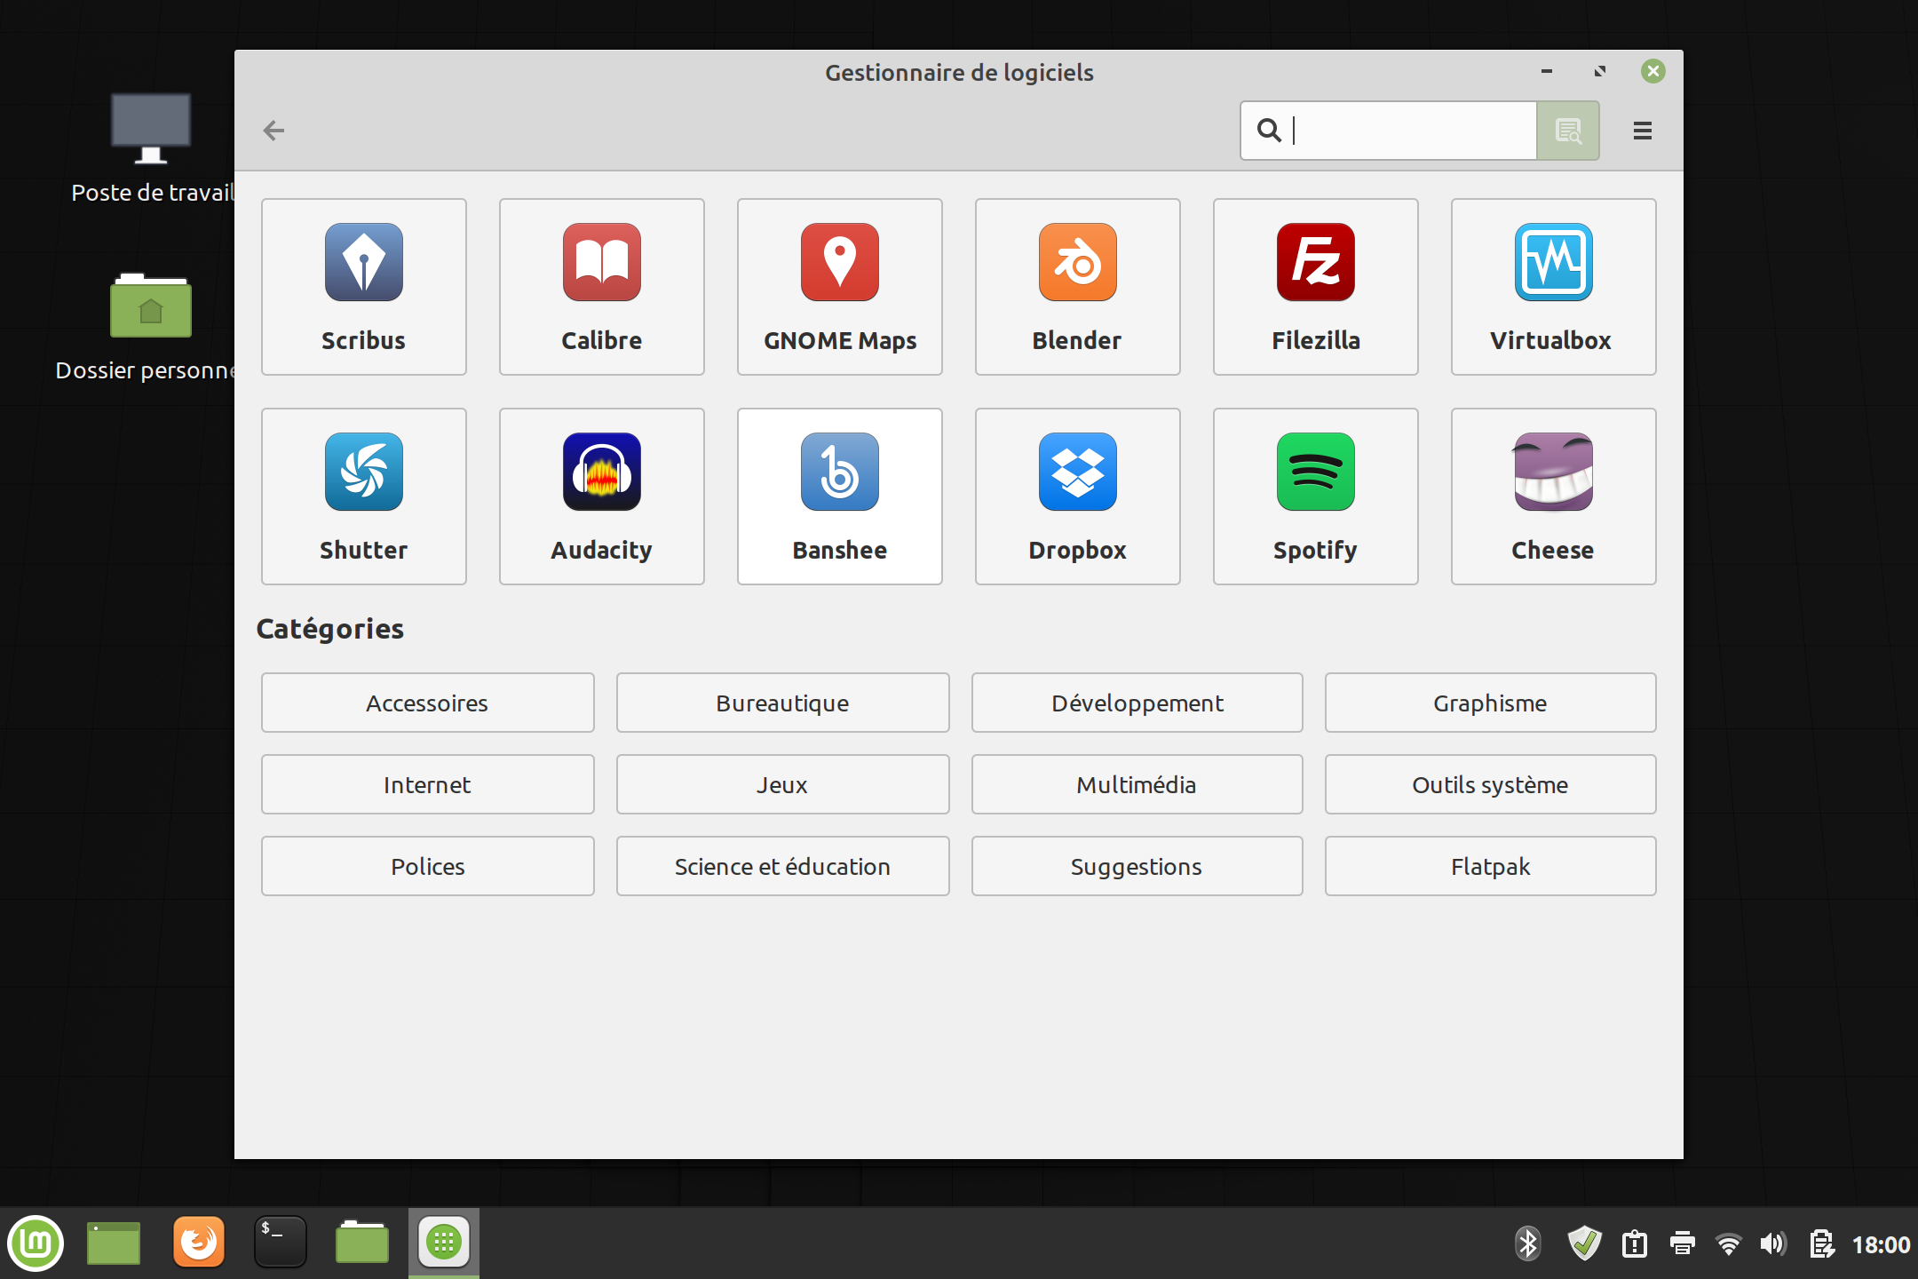The image size is (1918, 1279).
Task: Close the Gestionnaire de logiciels window
Action: [1652, 71]
